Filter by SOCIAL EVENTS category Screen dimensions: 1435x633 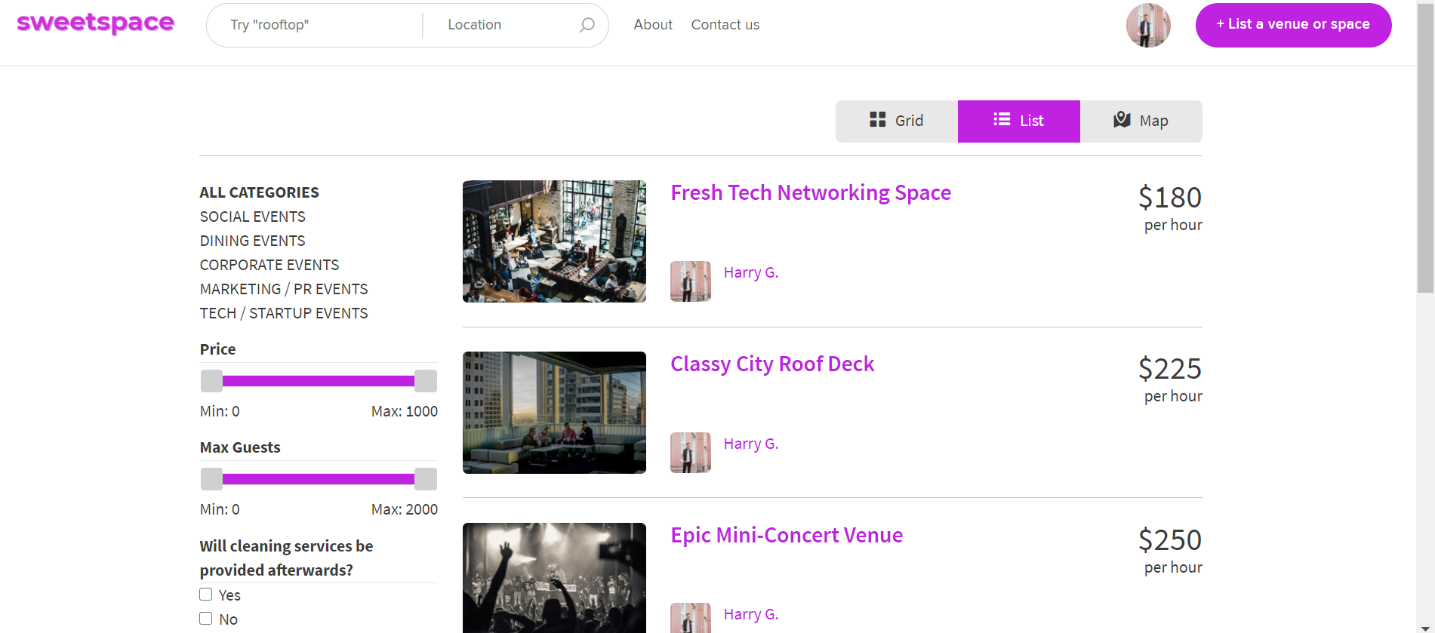pos(253,217)
